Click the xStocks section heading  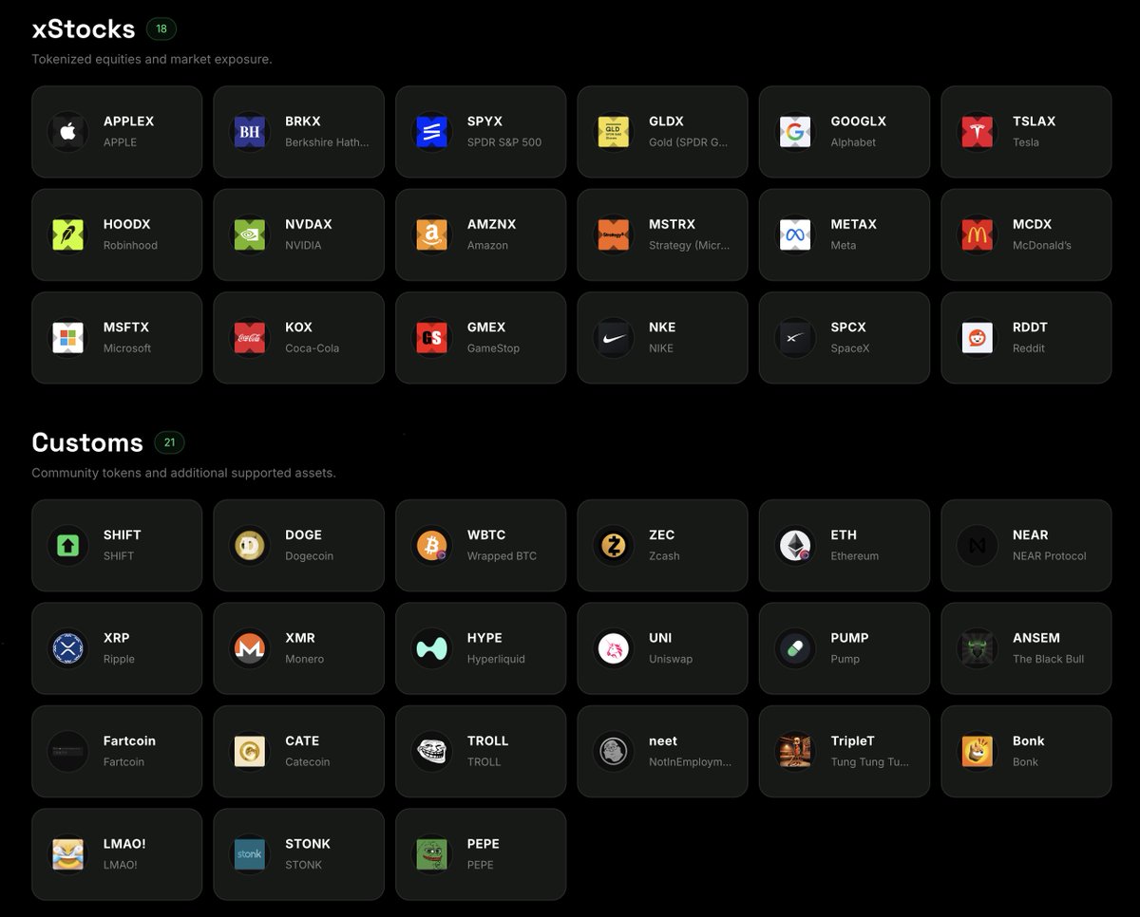pos(84,29)
